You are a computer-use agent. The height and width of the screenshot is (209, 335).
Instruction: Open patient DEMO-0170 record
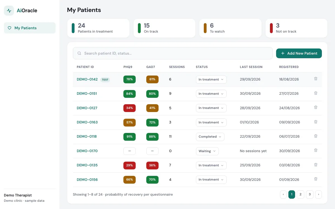(x=87, y=151)
